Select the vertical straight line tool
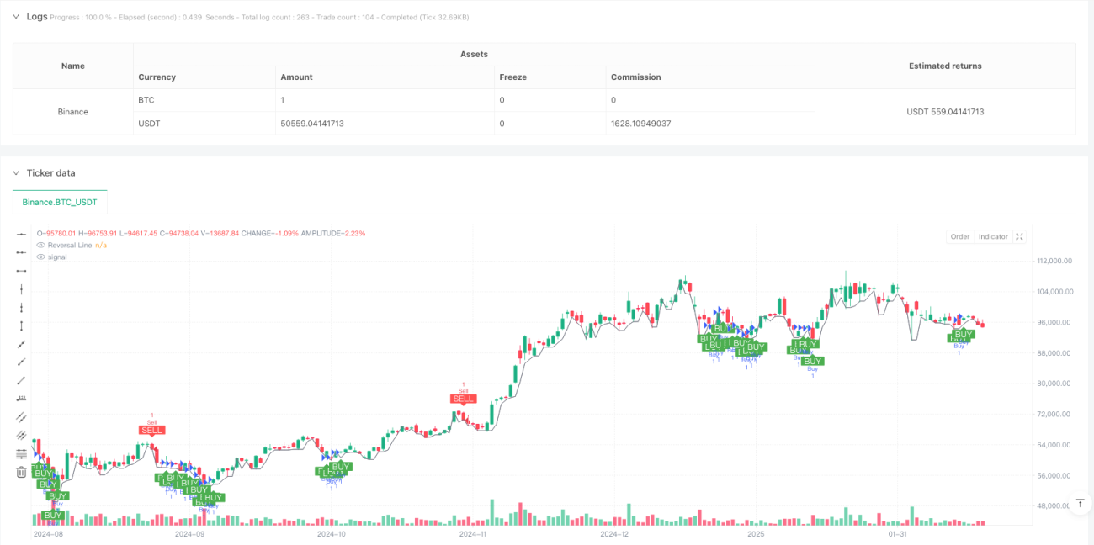Viewport: 1094px width, 545px height. 21,288
